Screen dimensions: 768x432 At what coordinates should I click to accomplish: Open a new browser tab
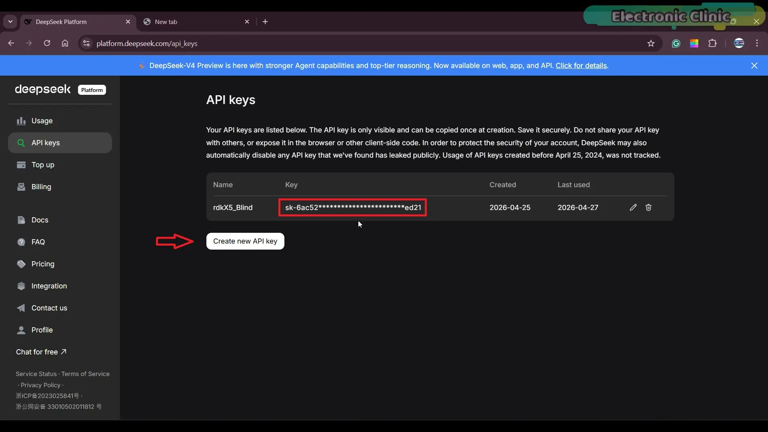coord(265,22)
